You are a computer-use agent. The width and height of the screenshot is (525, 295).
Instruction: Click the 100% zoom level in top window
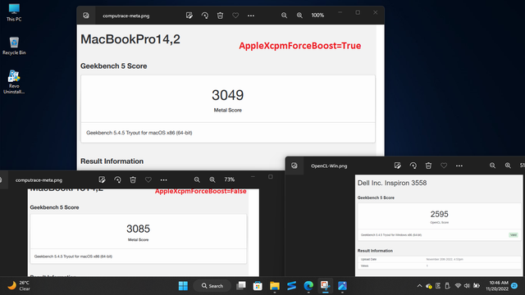pos(317,16)
